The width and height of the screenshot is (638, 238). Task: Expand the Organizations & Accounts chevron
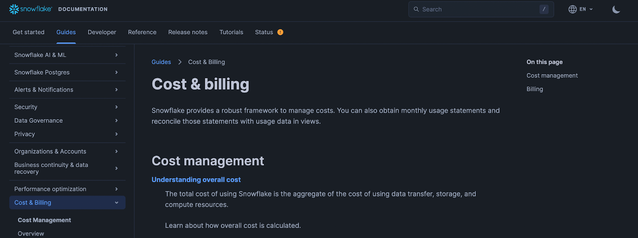pos(116,151)
